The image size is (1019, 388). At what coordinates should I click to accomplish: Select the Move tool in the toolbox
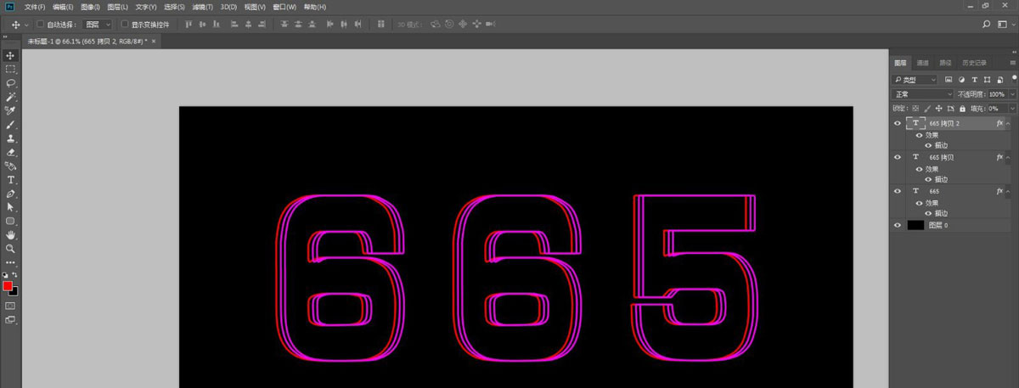coord(11,55)
